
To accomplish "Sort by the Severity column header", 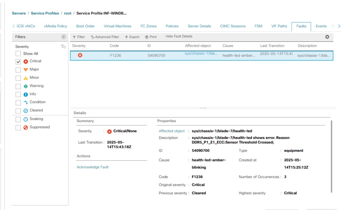I will [x=79, y=46].
